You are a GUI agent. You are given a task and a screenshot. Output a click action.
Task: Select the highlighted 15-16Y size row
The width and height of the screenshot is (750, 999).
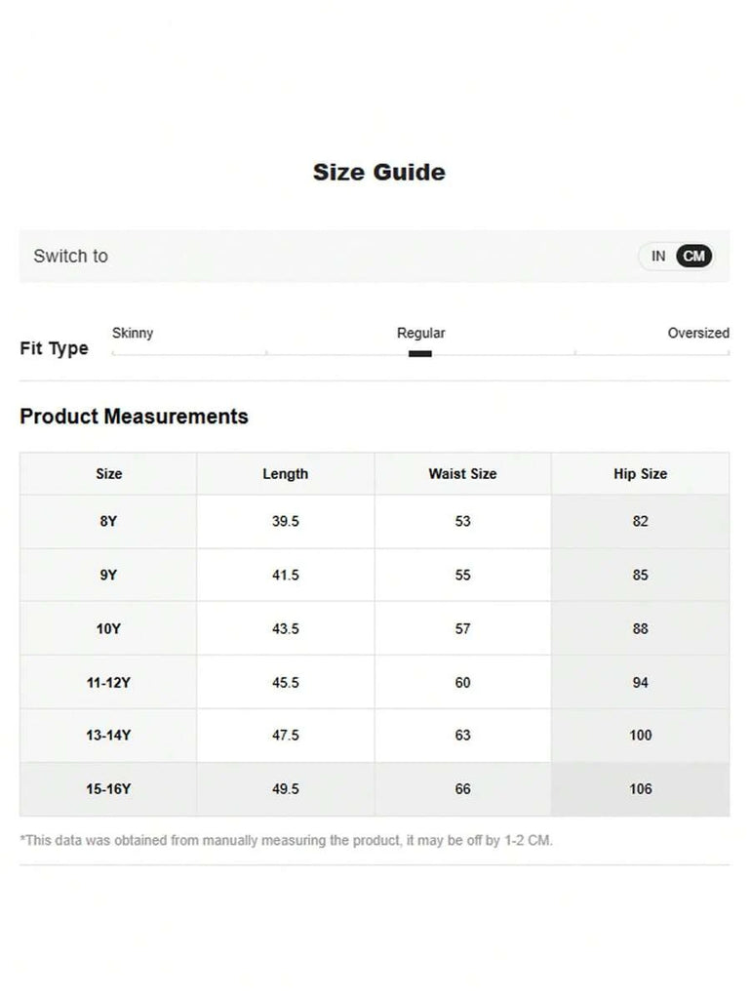click(109, 789)
